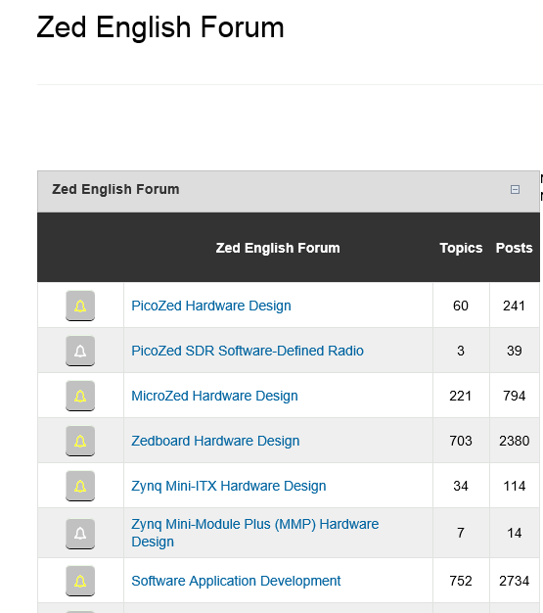Click bell icon for Zynq Mini-Module Plus row

pos(80,534)
